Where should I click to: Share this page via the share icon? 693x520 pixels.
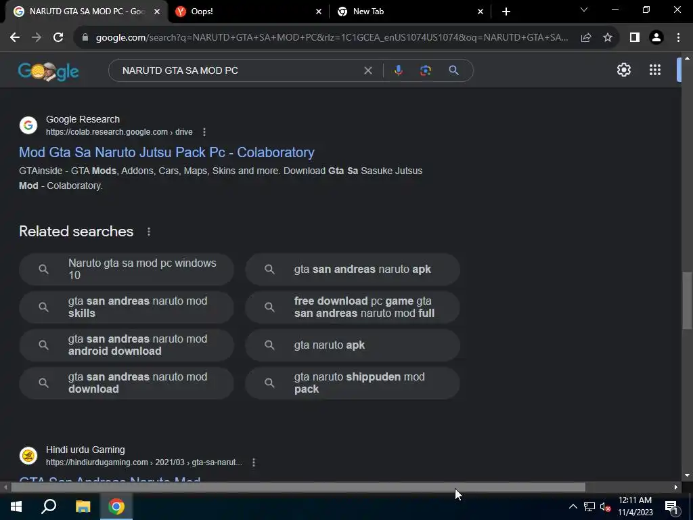coord(586,38)
